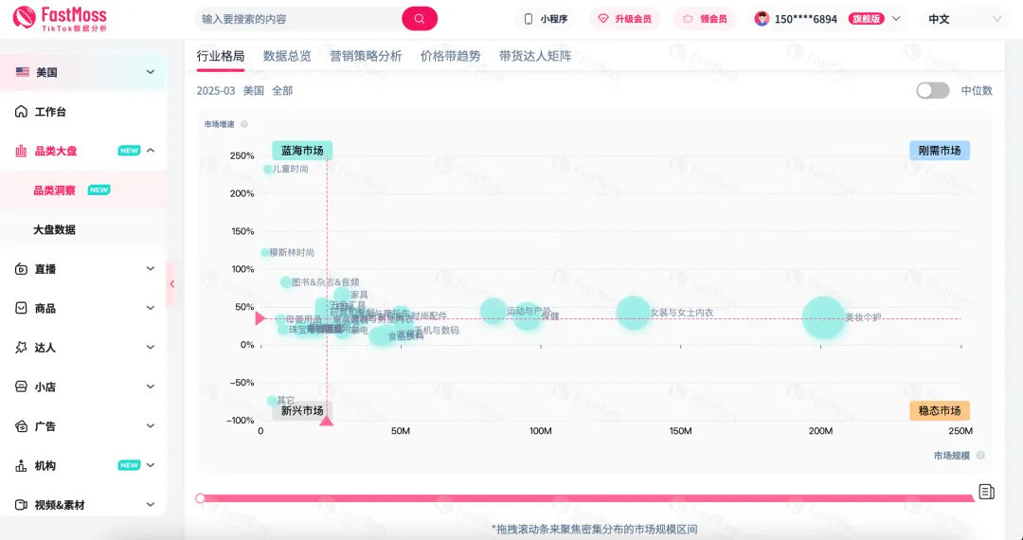Click the left pink axis marker triangle

(x=260, y=319)
